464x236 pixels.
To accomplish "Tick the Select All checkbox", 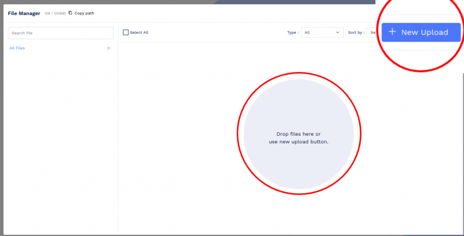I will pyautogui.click(x=126, y=33).
